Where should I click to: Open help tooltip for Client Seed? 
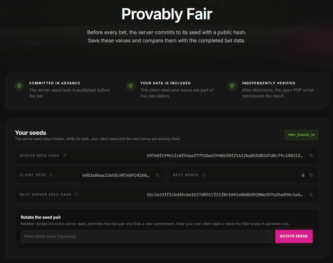click(51, 175)
